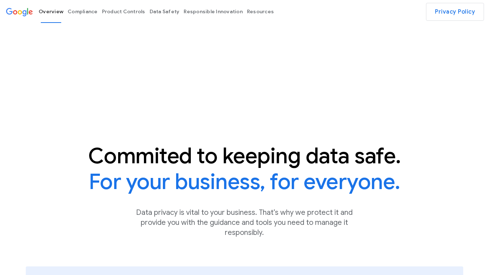
Task: Go to Product Controls
Action: [123, 11]
